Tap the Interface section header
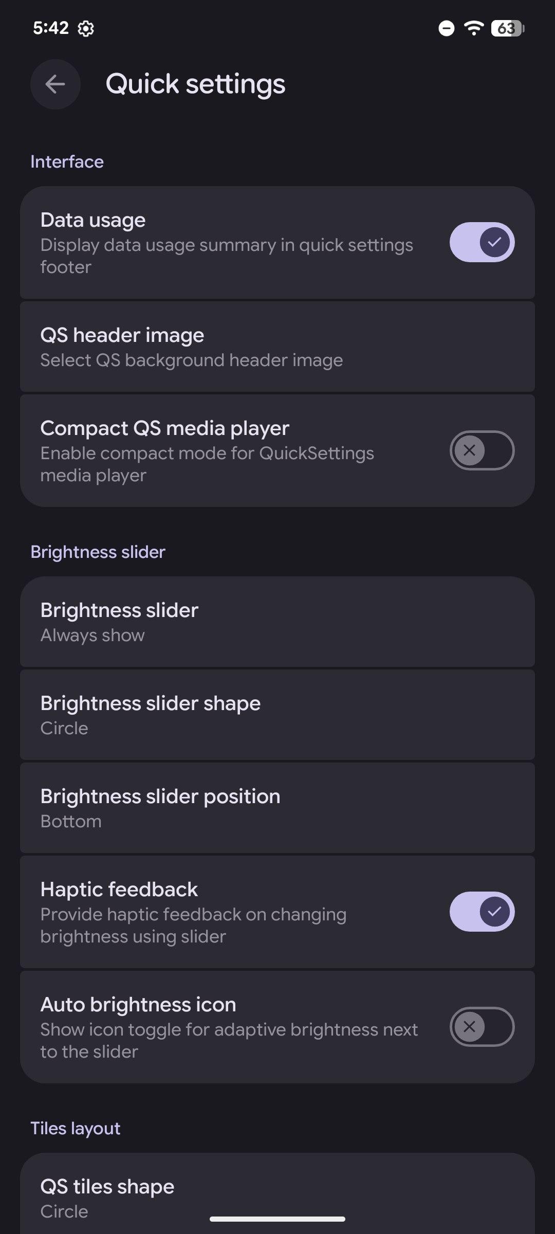555x1234 pixels. 67,162
